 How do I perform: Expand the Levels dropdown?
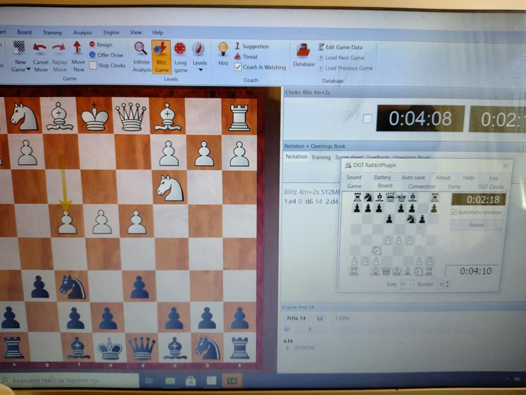(200, 70)
